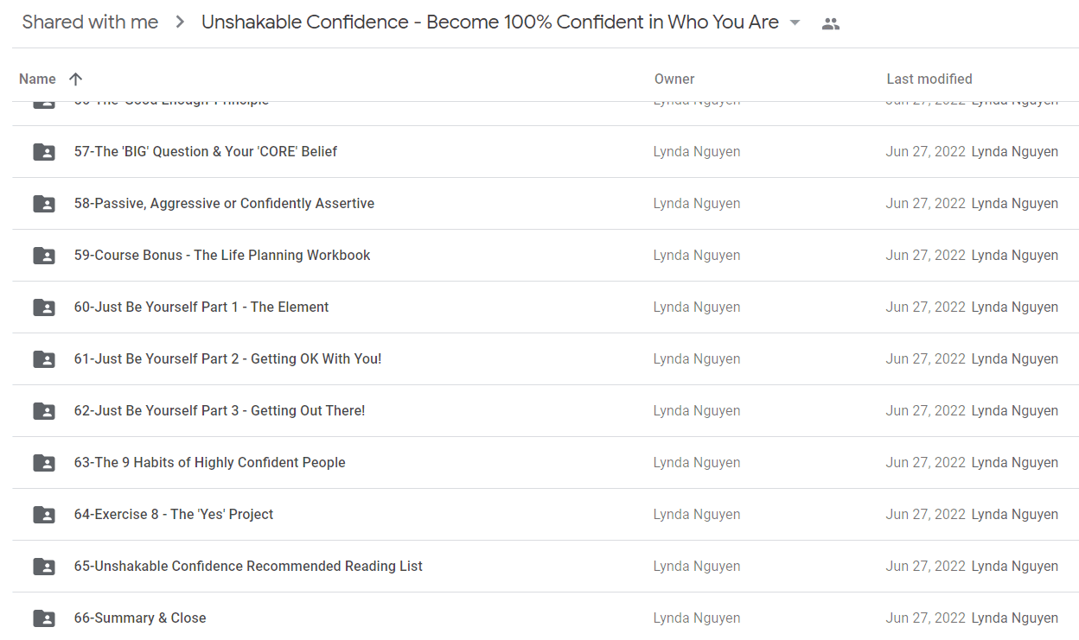Click folder icon beside 66-Summary & Close
Image resolution: width=1079 pixels, height=640 pixels.
click(x=44, y=618)
